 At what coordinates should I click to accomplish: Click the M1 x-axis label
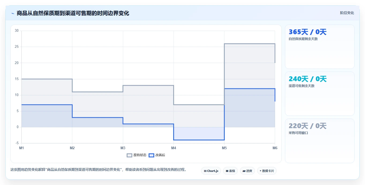[x=21, y=148]
